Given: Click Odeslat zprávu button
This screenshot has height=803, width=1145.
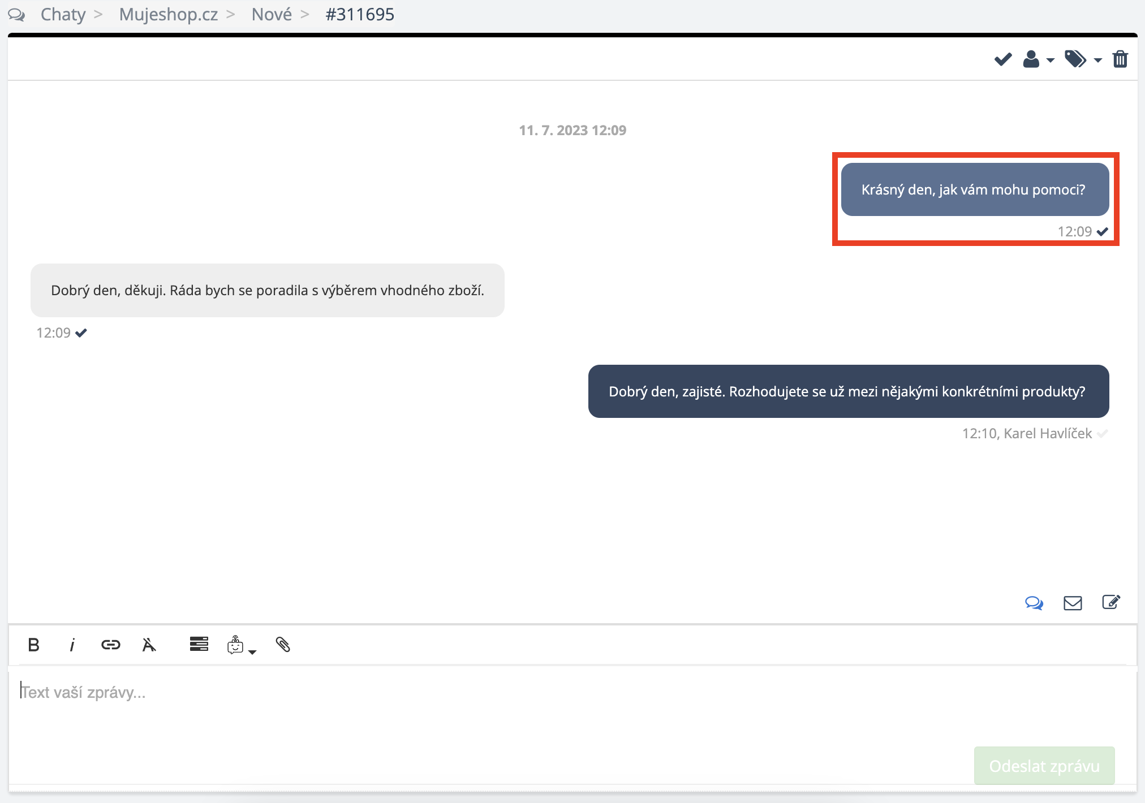Looking at the screenshot, I should (x=1044, y=766).
